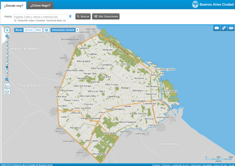Click the Escollera Exterior label
The image size is (235, 166).
(x=166, y=69)
